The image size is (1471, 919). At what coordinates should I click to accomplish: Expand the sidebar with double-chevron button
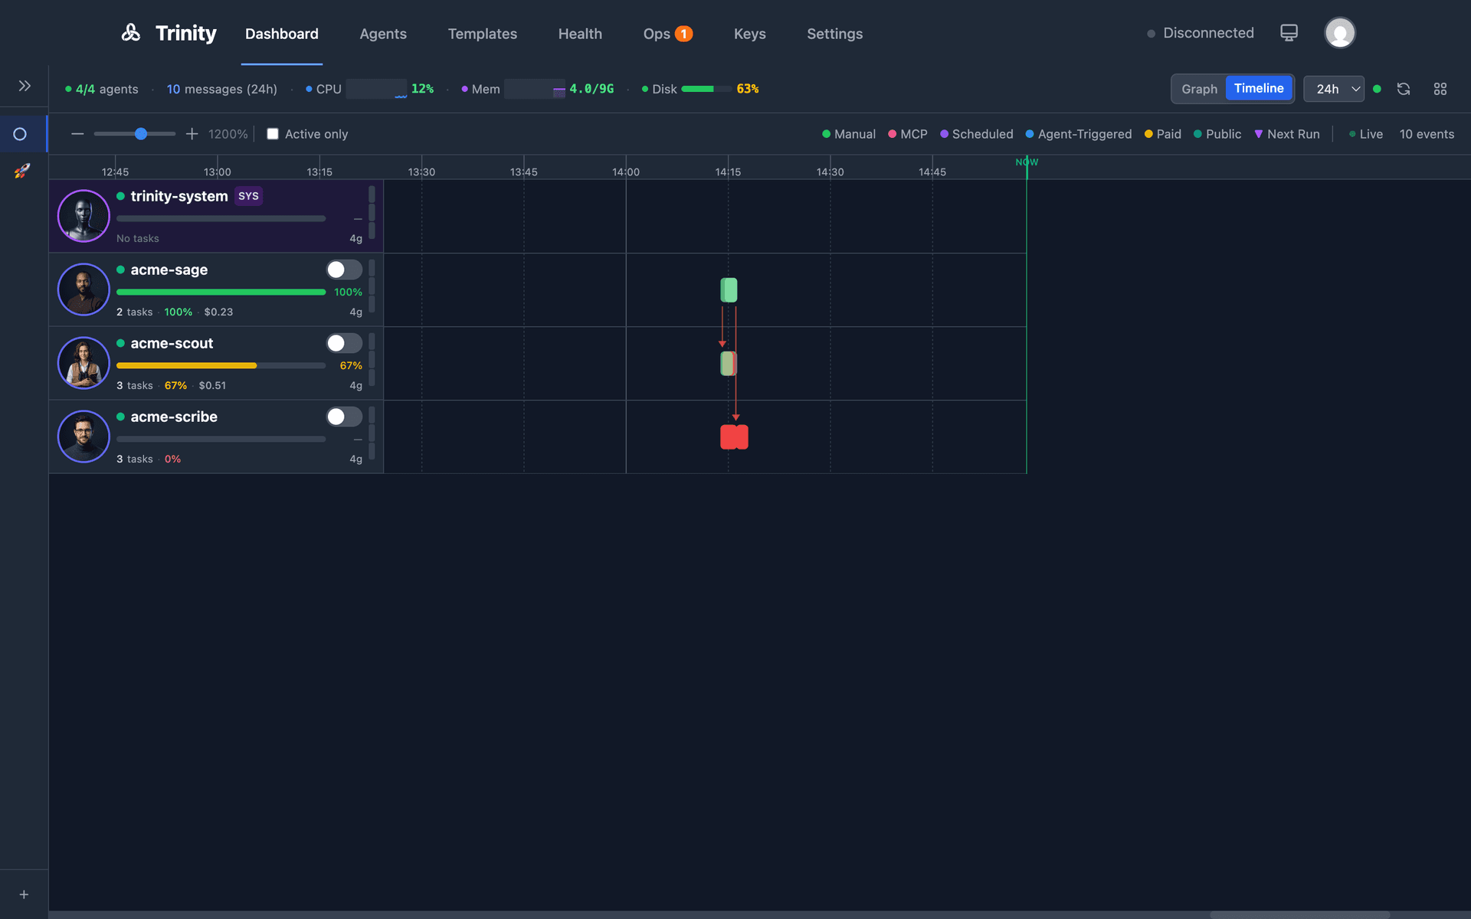pos(24,86)
